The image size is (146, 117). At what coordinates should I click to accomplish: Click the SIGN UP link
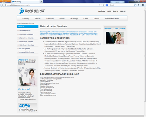tap(123, 11)
